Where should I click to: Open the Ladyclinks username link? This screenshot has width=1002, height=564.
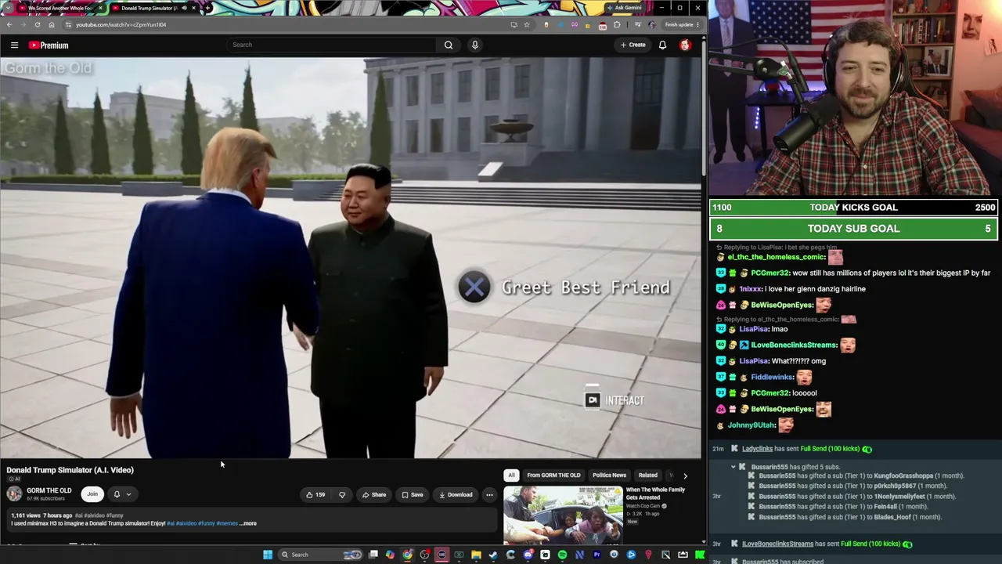(x=757, y=449)
